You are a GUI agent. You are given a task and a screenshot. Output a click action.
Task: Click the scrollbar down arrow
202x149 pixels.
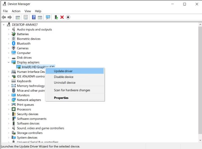click(x=200, y=140)
